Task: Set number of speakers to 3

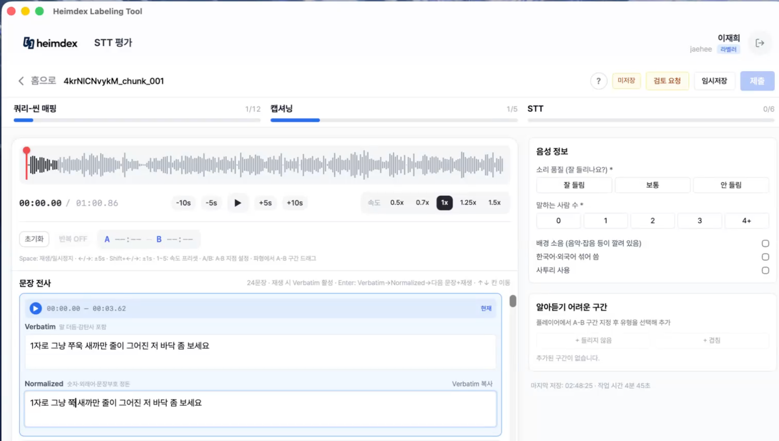Action: 700,221
